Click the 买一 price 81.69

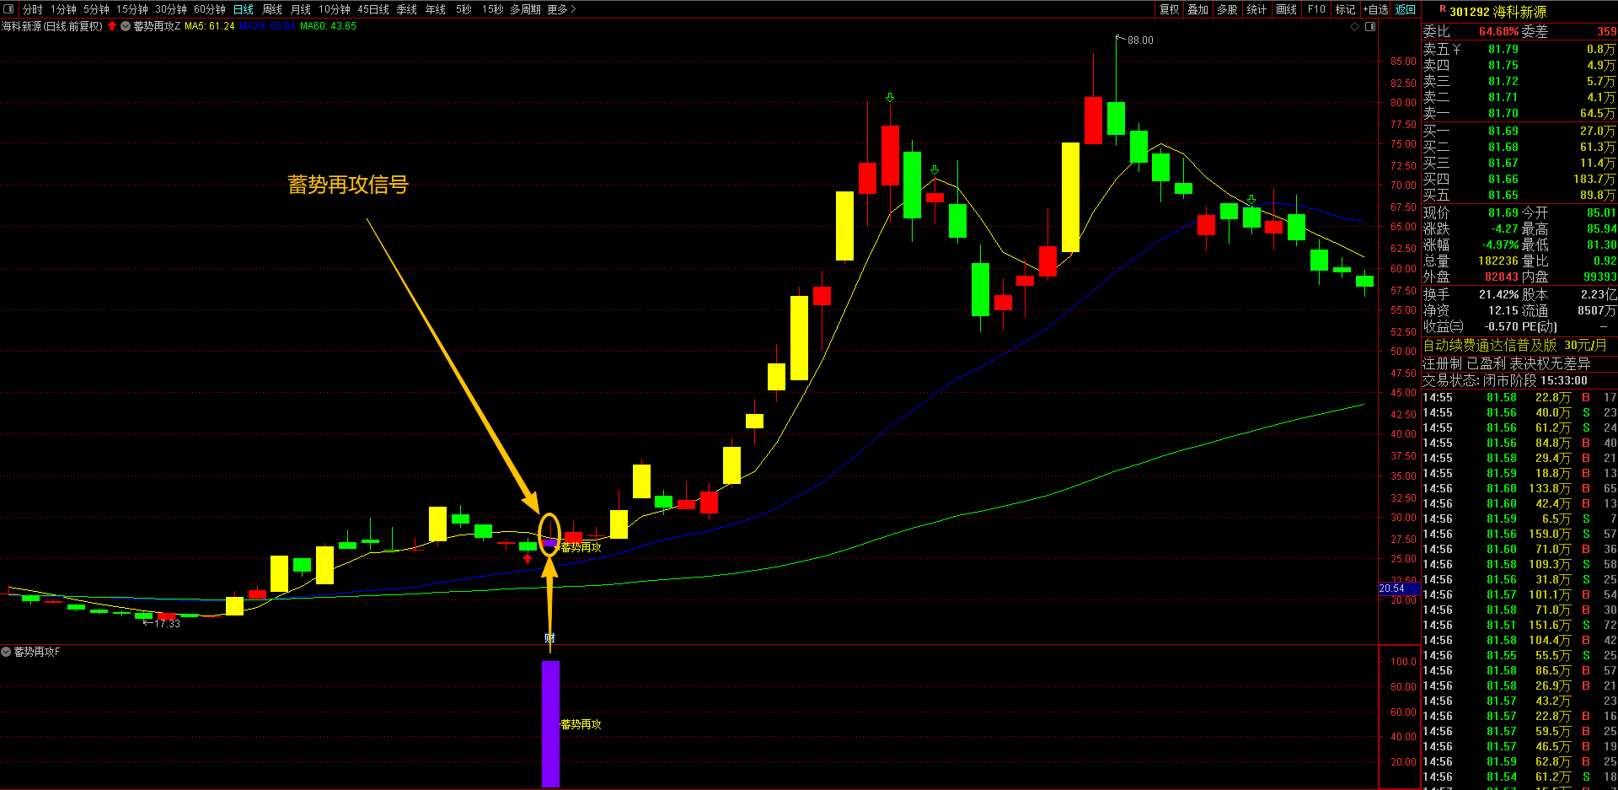click(1503, 131)
